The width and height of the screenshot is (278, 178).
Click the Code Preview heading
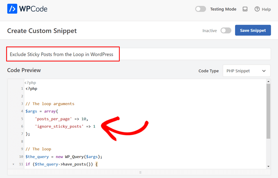tap(24, 70)
